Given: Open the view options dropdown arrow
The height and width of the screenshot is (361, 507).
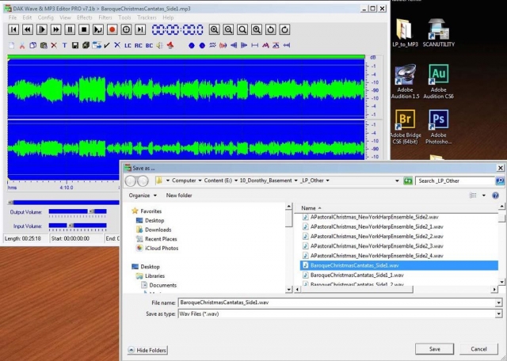Looking at the screenshot, I should click(484, 196).
